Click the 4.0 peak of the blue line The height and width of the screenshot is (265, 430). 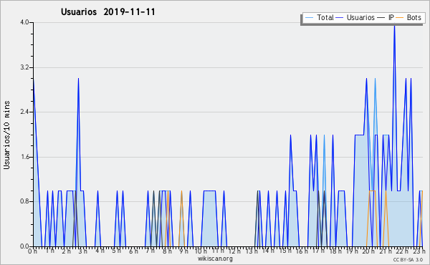(394, 26)
